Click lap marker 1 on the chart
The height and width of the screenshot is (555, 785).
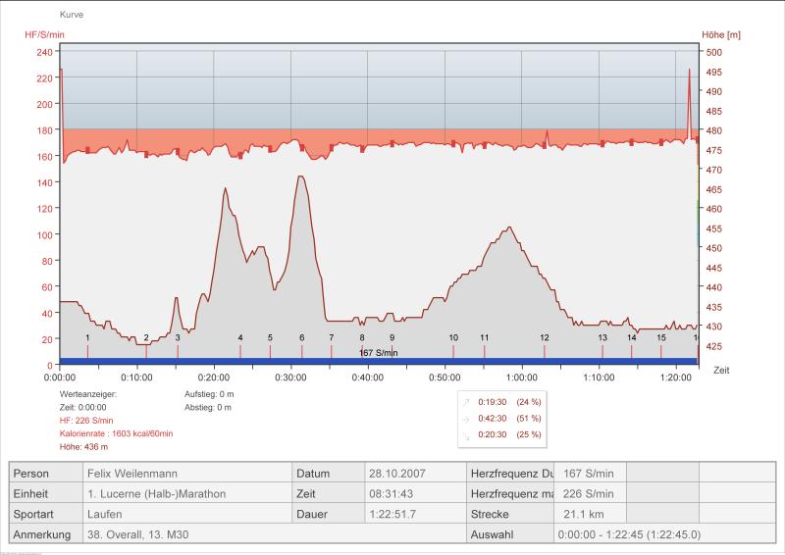point(87,338)
